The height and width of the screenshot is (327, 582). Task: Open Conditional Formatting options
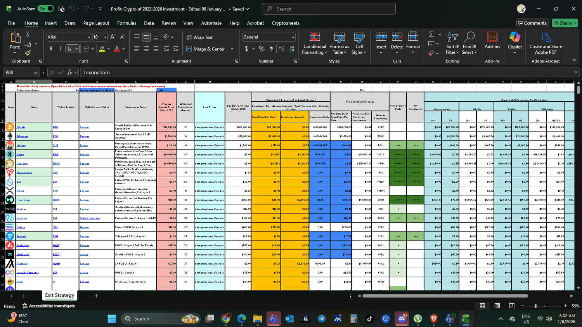pos(315,43)
